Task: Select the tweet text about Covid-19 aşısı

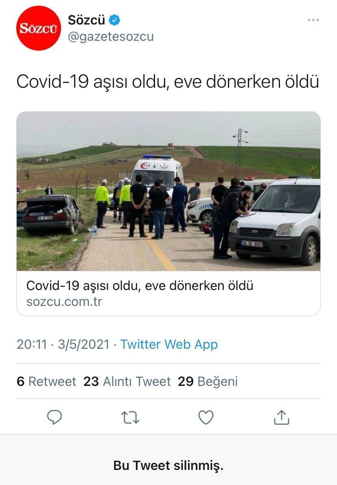Action: (x=168, y=82)
